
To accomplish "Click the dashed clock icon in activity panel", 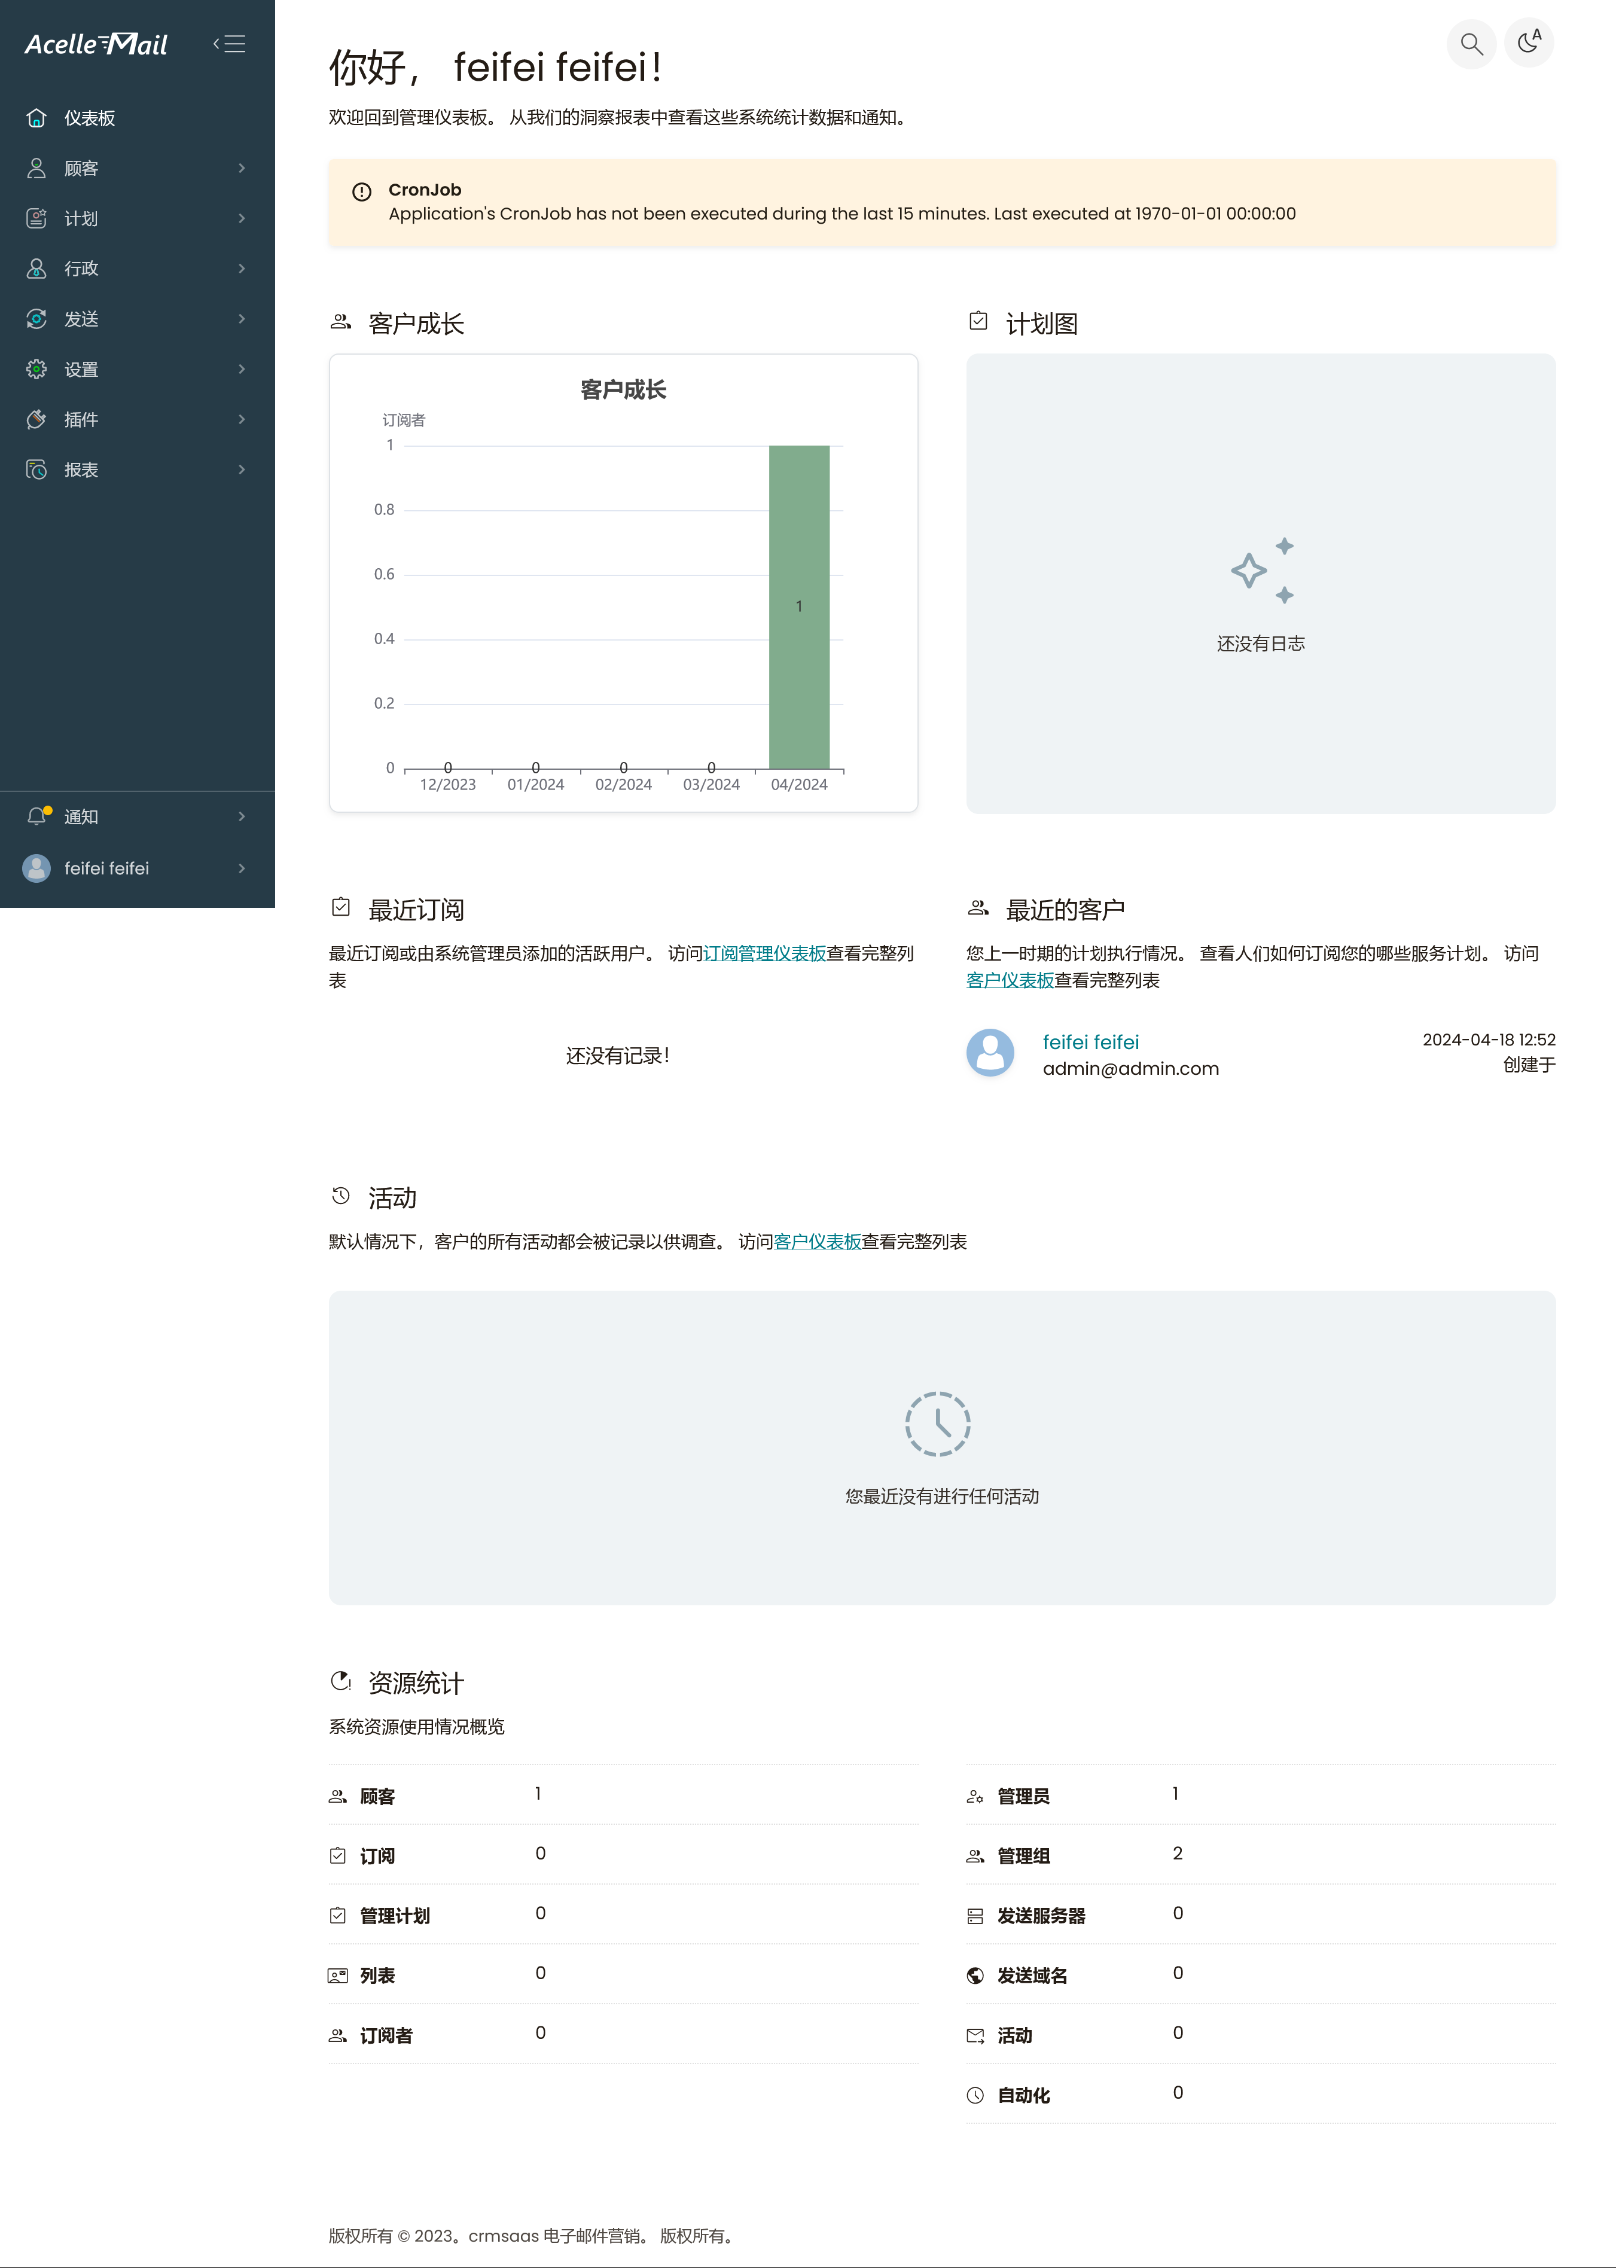I will pos(937,1424).
